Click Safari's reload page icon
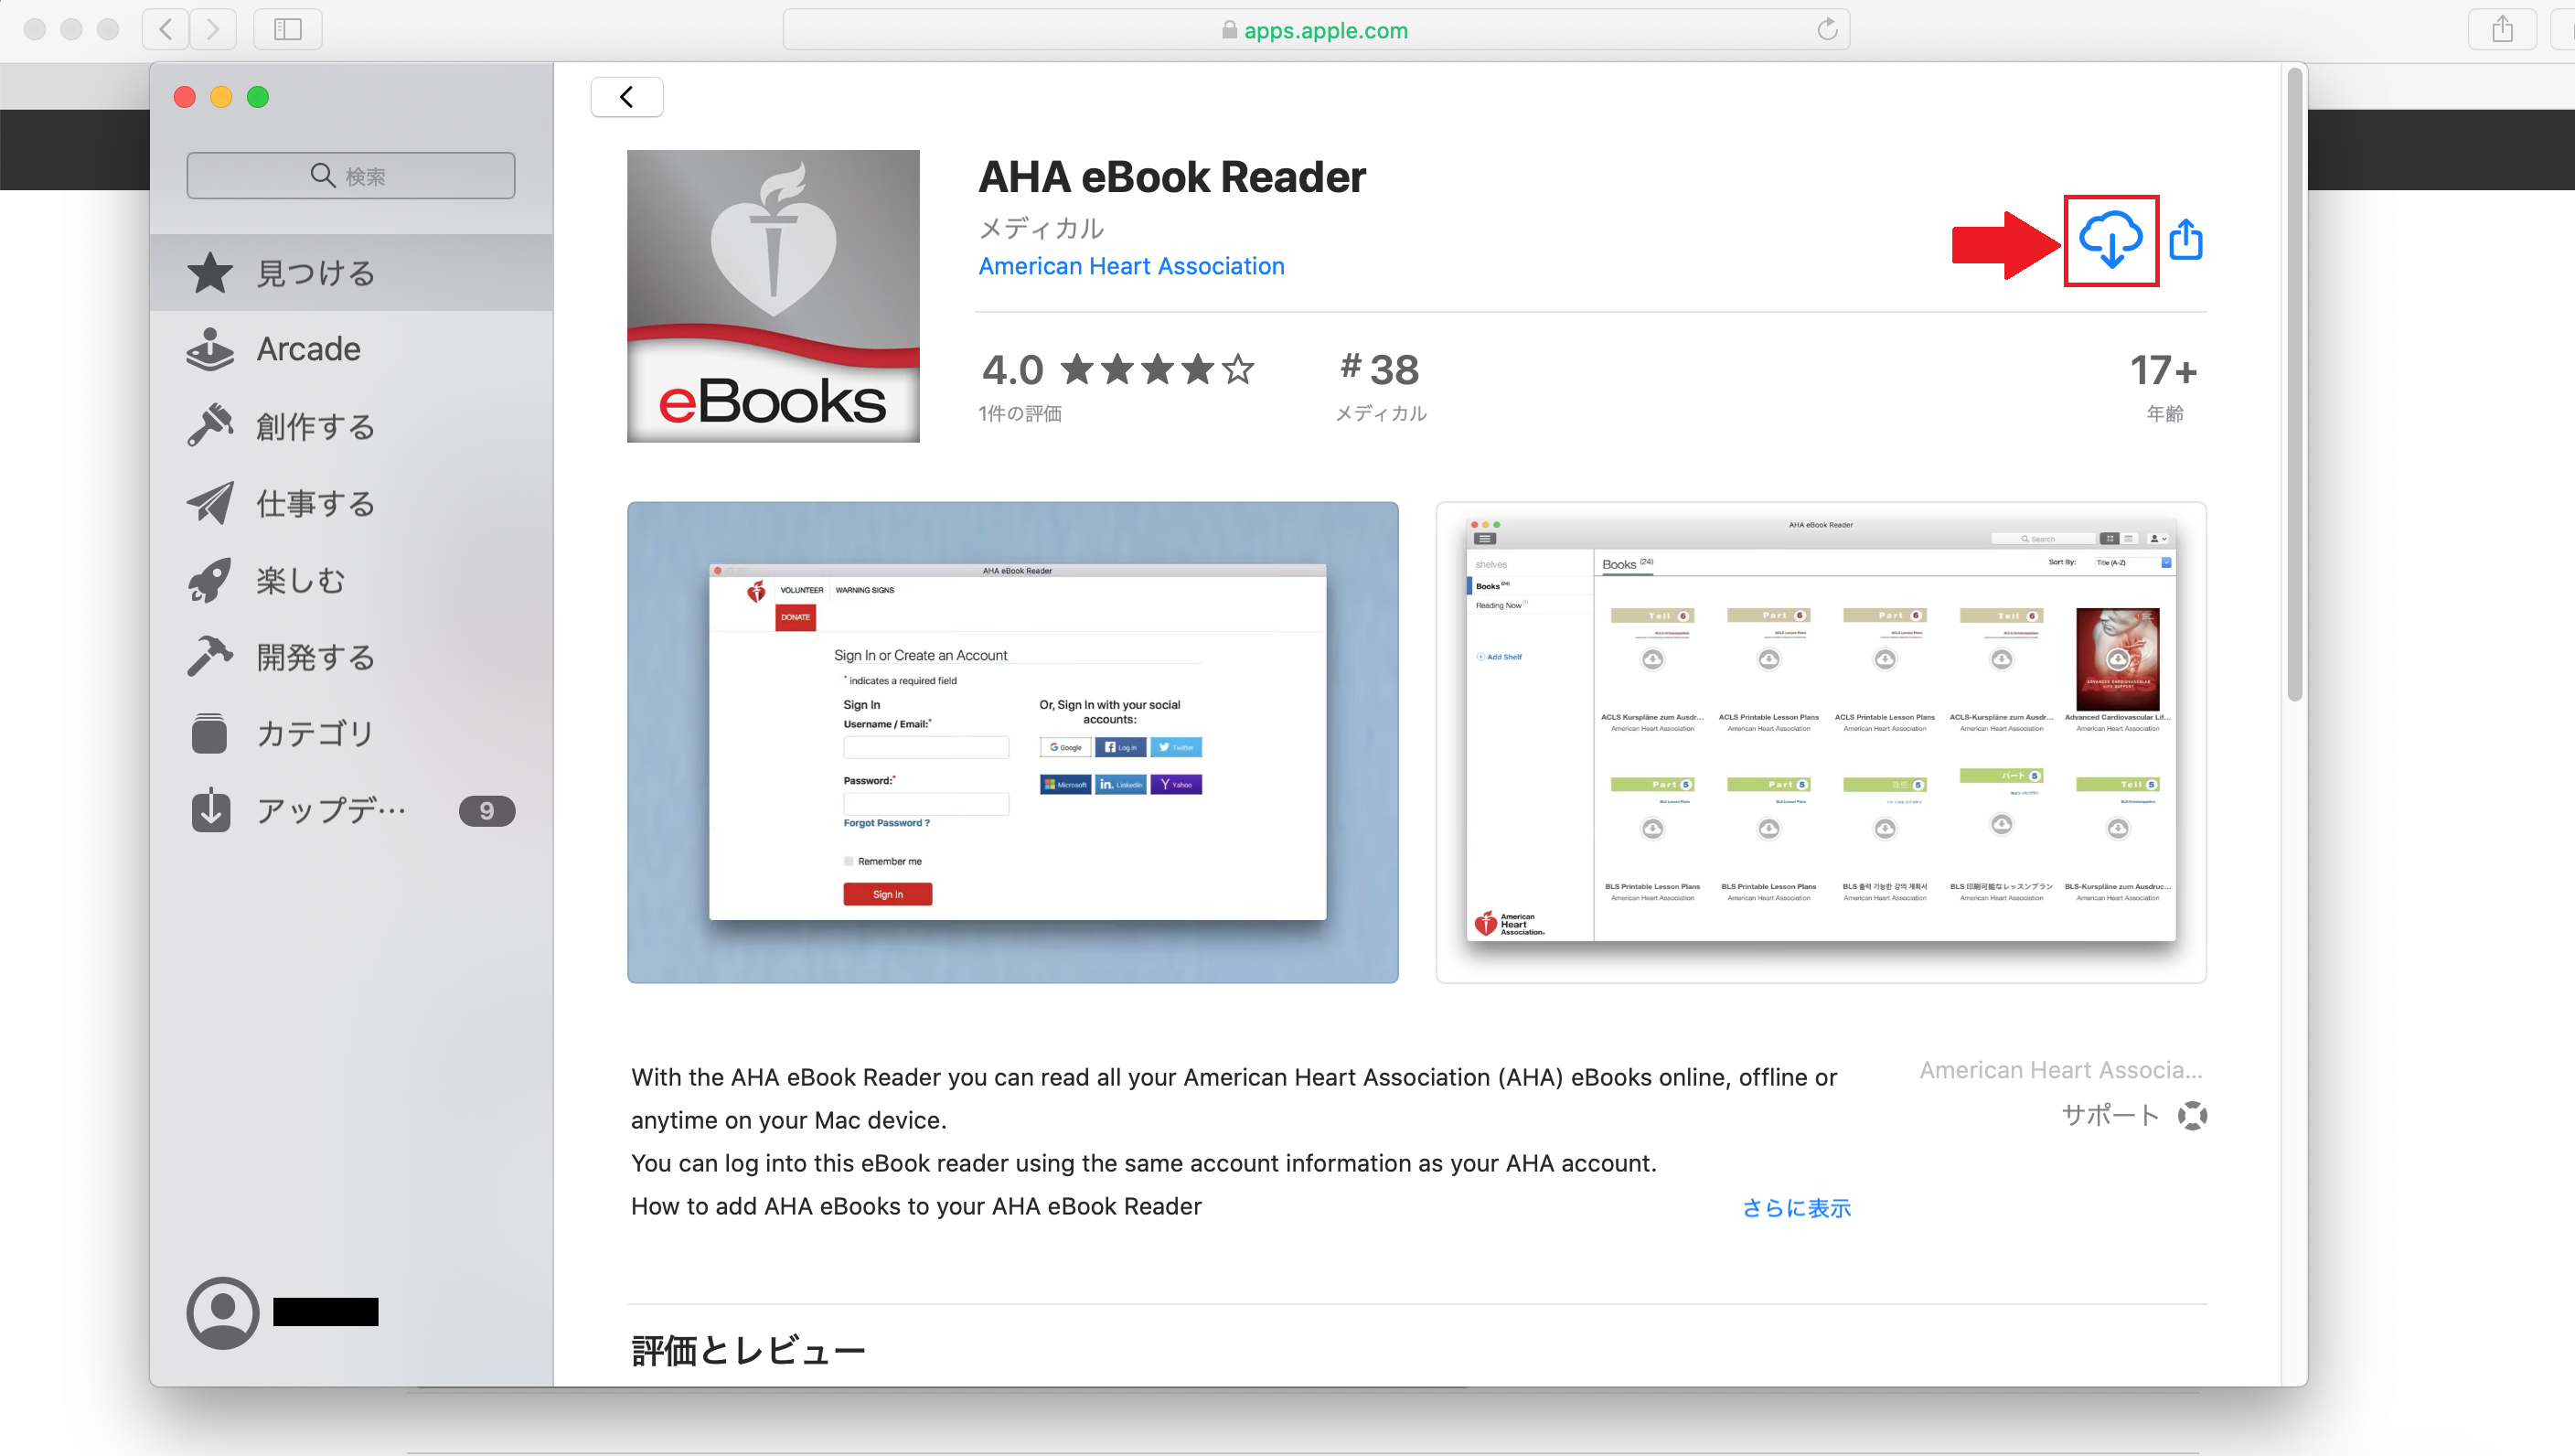 [x=1826, y=30]
